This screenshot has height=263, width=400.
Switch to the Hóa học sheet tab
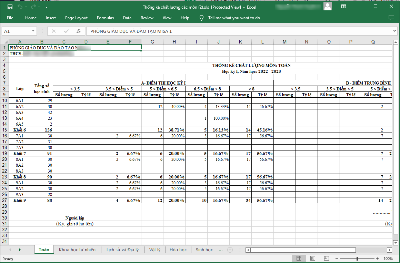[x=178, y=250]
